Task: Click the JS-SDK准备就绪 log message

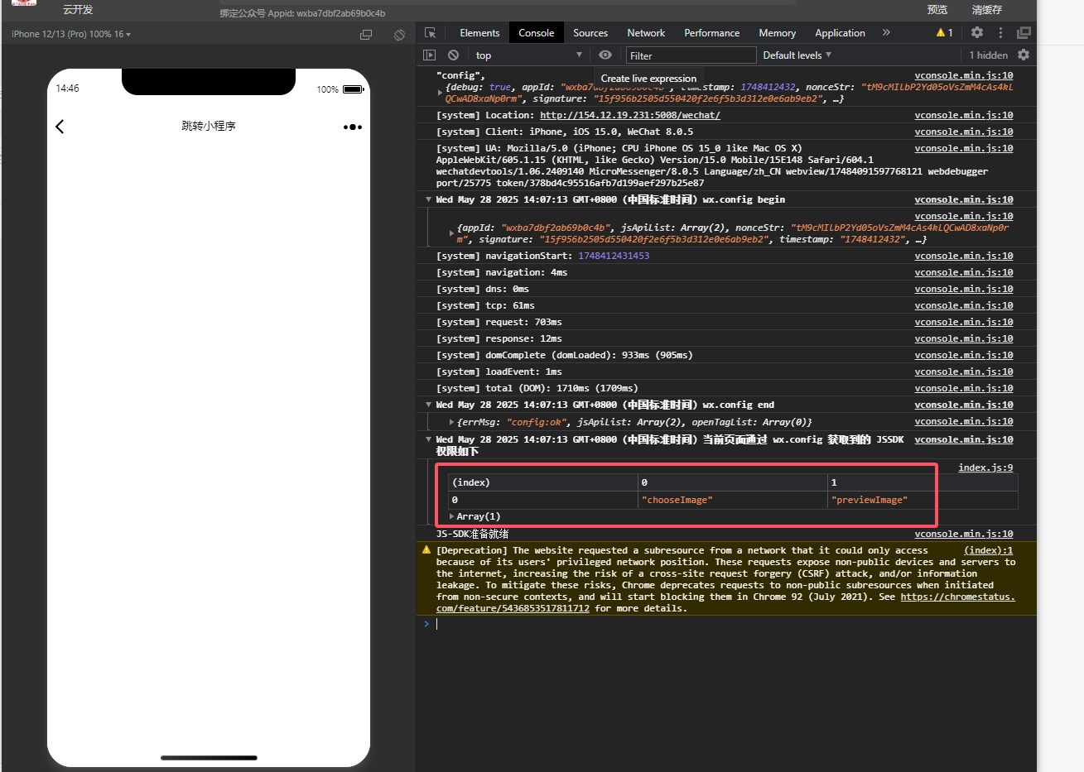Action: point(472,534)
